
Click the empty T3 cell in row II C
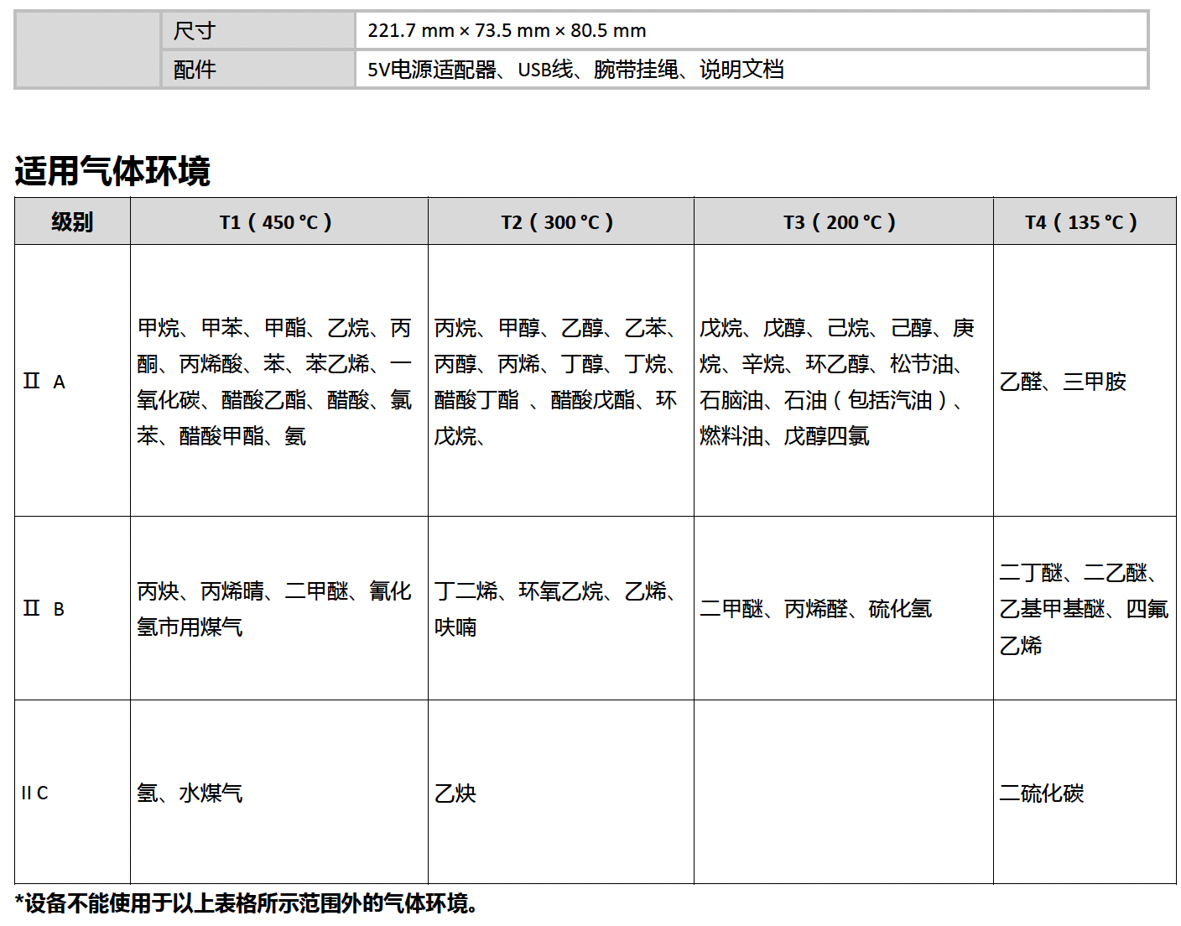(x=842, y=793)
